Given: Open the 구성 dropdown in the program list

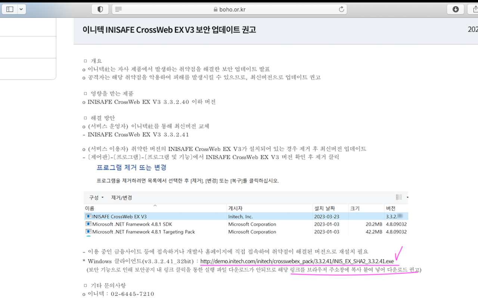Looking at the screenshot, I should (96, 197).
